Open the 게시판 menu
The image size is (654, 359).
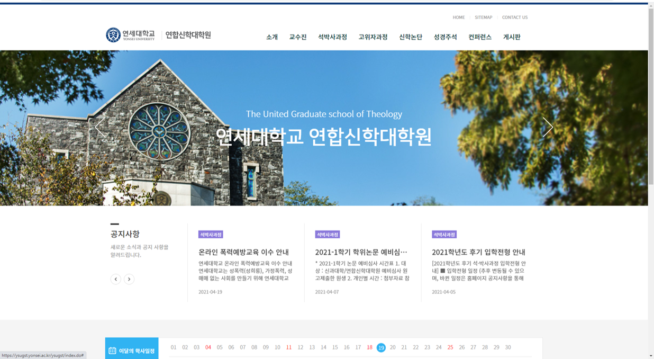click(x=512, y=37)
